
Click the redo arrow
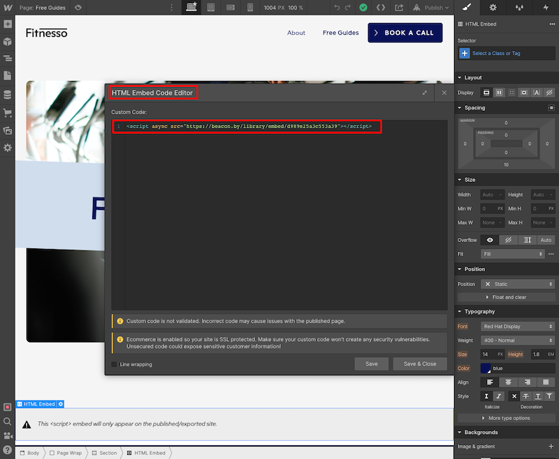[x=347, y=8]
